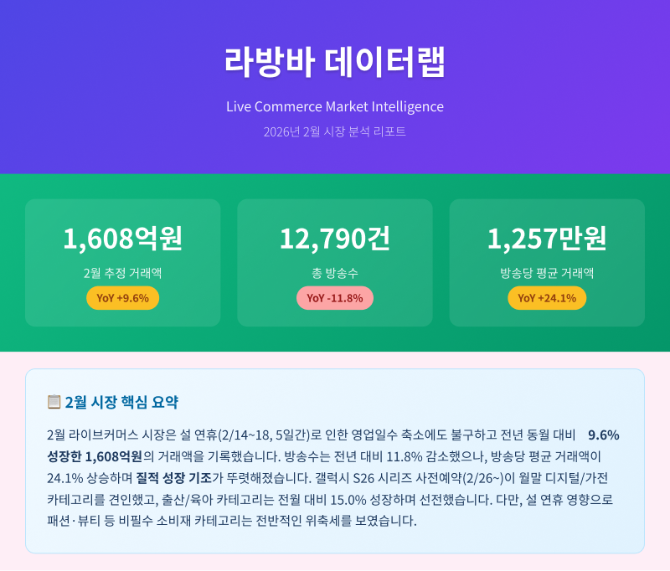Click the 2월 시장 핵심 요약 heading
The image size is (670, 571).
tap(121, 402)
